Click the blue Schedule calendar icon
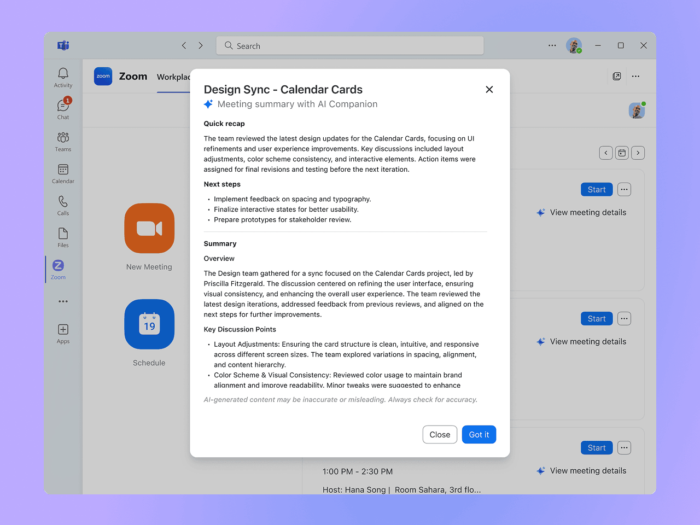This screenshot has width=700, height=525. 149,324
